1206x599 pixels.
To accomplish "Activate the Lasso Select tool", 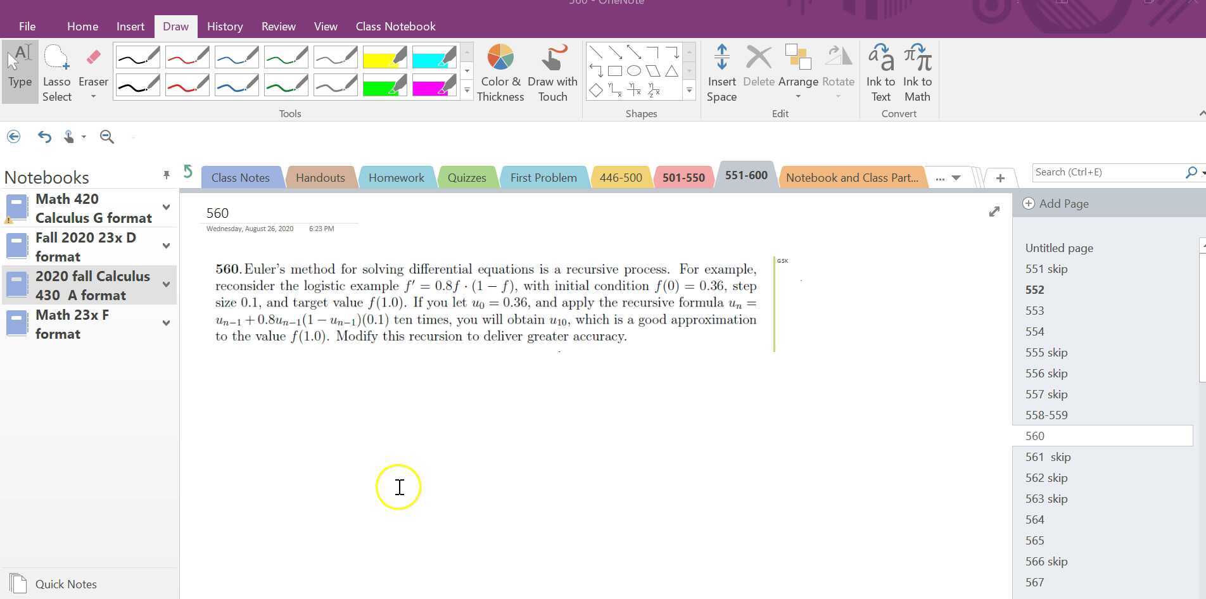I will point(56,70).
